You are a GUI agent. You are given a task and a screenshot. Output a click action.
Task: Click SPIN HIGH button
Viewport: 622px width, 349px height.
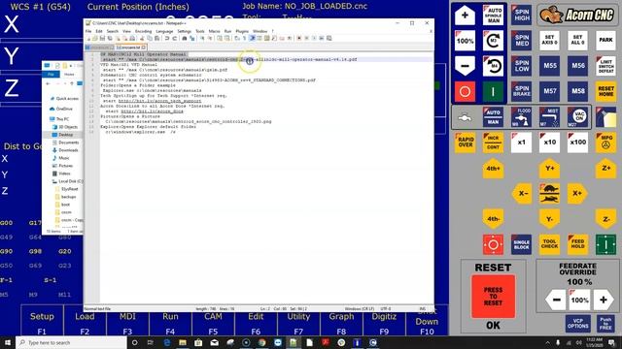pyautogui.click(x=521, y=16)
